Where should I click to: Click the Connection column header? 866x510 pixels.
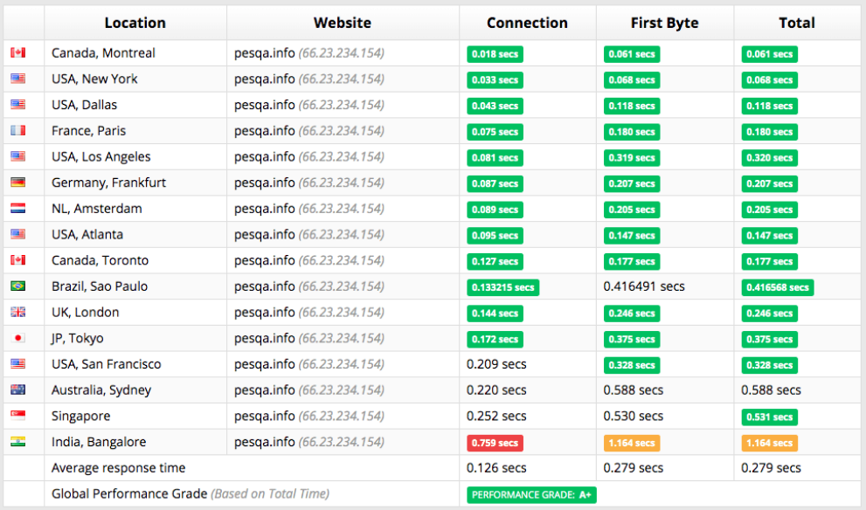tap(527, 23)
